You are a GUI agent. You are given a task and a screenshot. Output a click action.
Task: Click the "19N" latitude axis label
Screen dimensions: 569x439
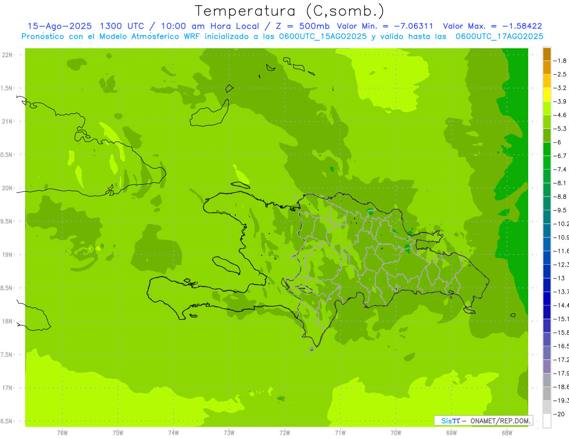8,255
